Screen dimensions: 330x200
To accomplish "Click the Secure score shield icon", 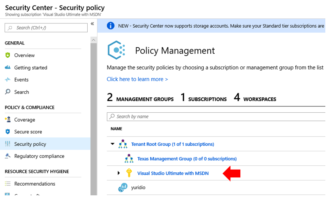I will [7, 132].
